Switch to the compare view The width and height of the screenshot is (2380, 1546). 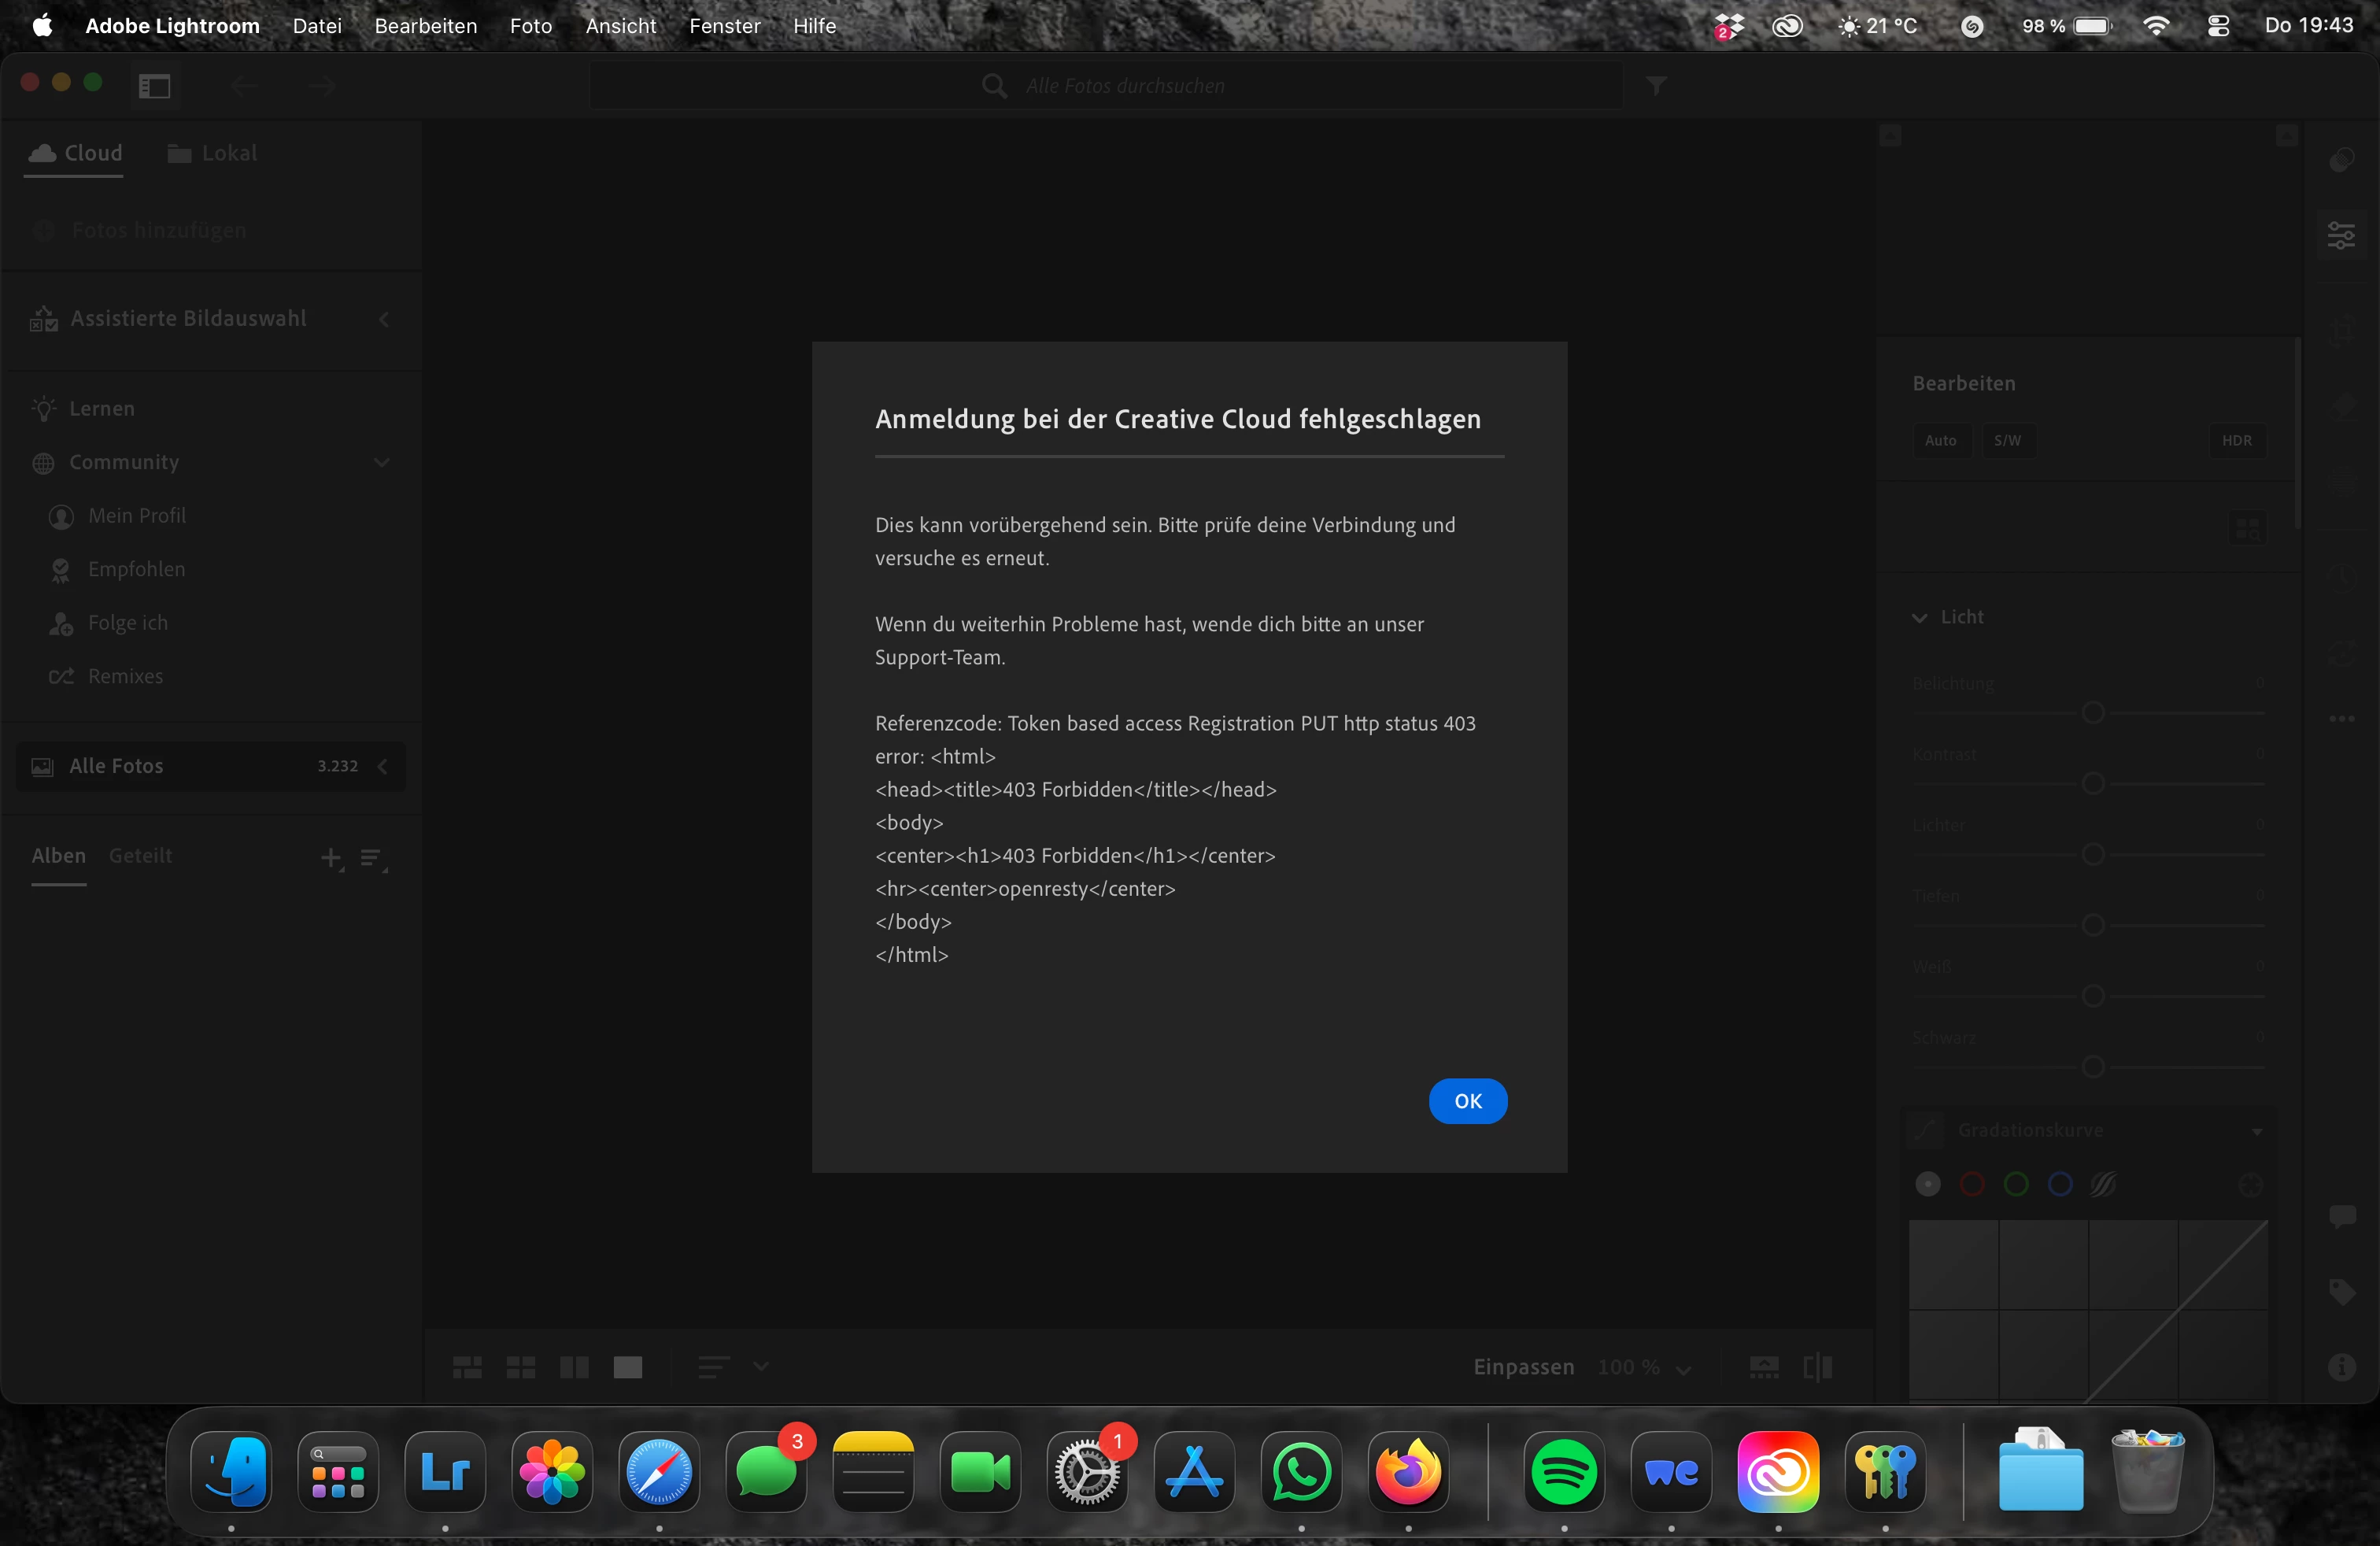pyautogui.click(x=574, y=1367)
